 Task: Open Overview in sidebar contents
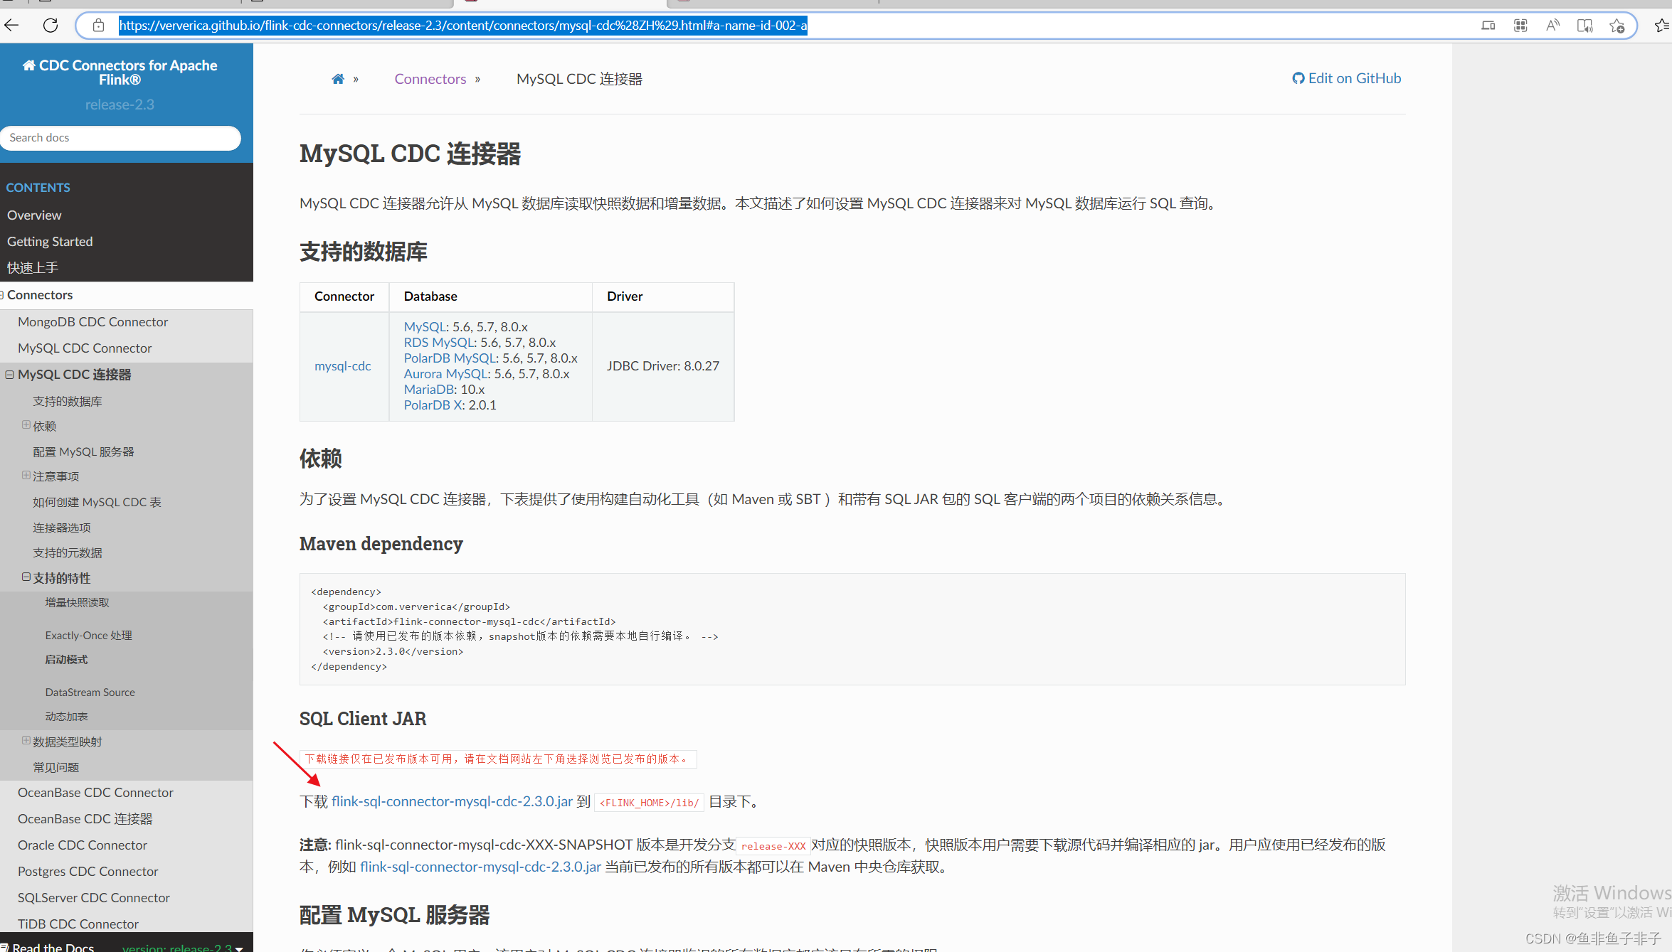(34, 215)
